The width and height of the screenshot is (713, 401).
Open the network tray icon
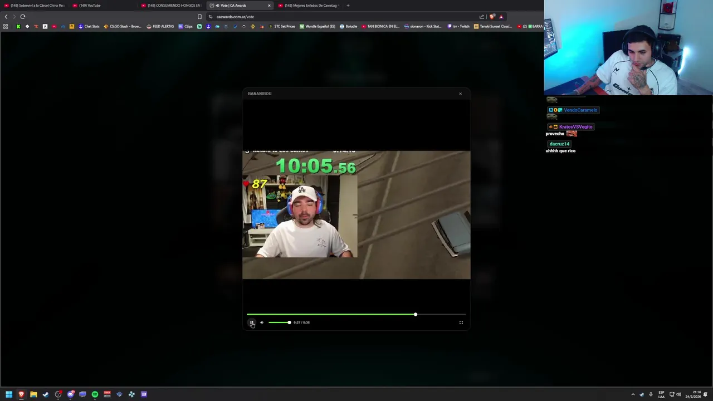click(672, 394)
